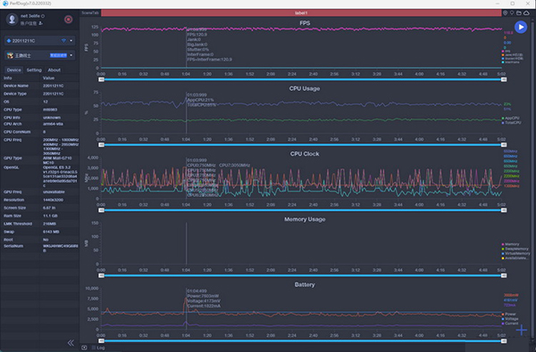The width and height of the screenshot is (536, 352).
Task: Click the FPS chart title
Action: click(x=305, y=23)
